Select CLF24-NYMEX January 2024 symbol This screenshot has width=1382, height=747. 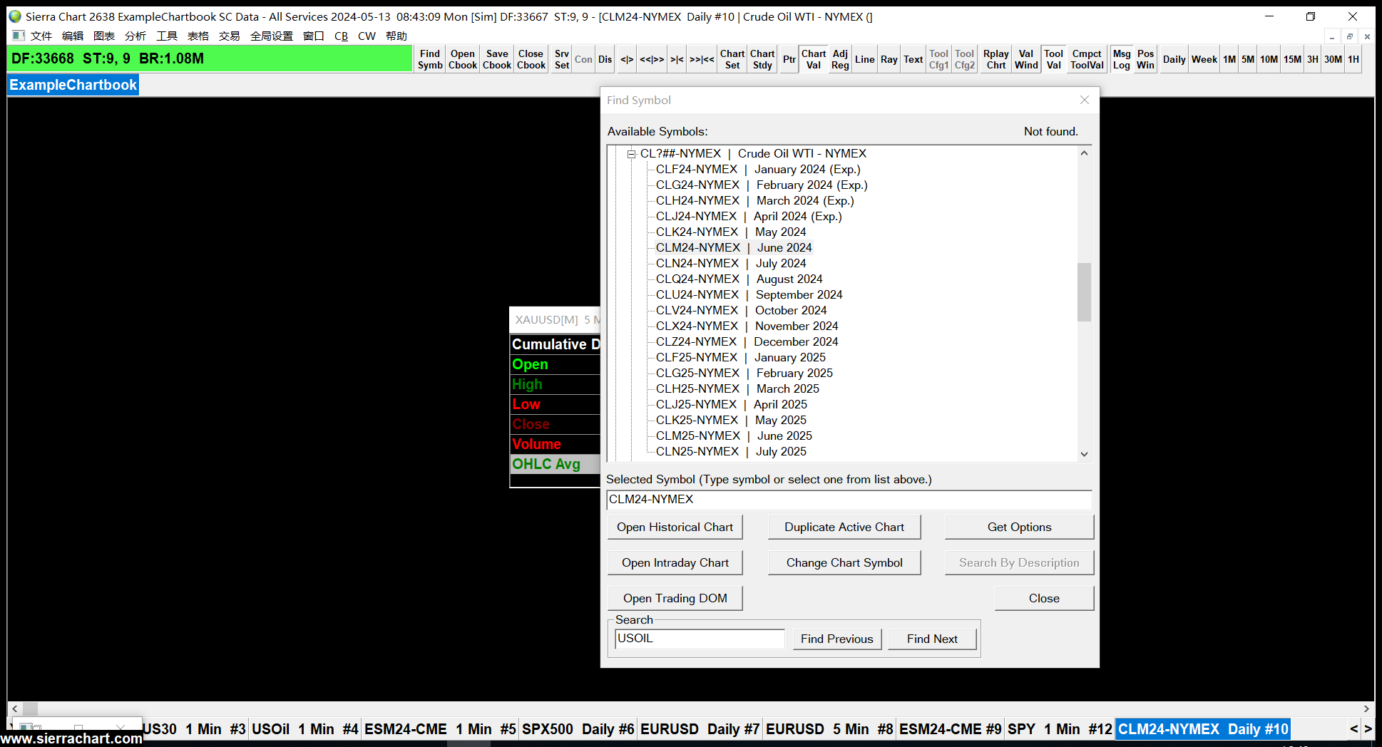[x=758, y=170]
